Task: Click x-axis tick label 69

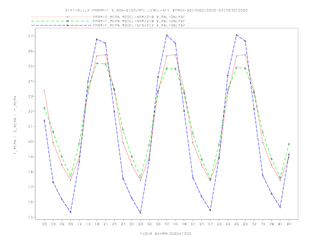Action: pos(245,224)
